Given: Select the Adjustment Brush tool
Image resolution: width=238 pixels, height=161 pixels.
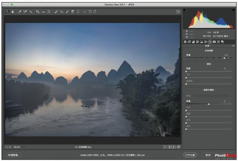Looking at the screenshot, I should click(67, 12).
